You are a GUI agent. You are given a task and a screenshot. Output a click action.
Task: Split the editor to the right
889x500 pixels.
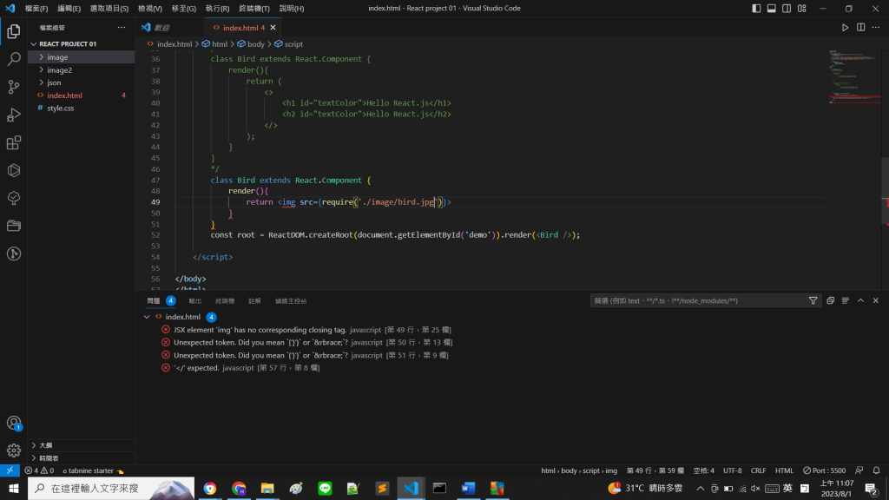pos(860,27)
